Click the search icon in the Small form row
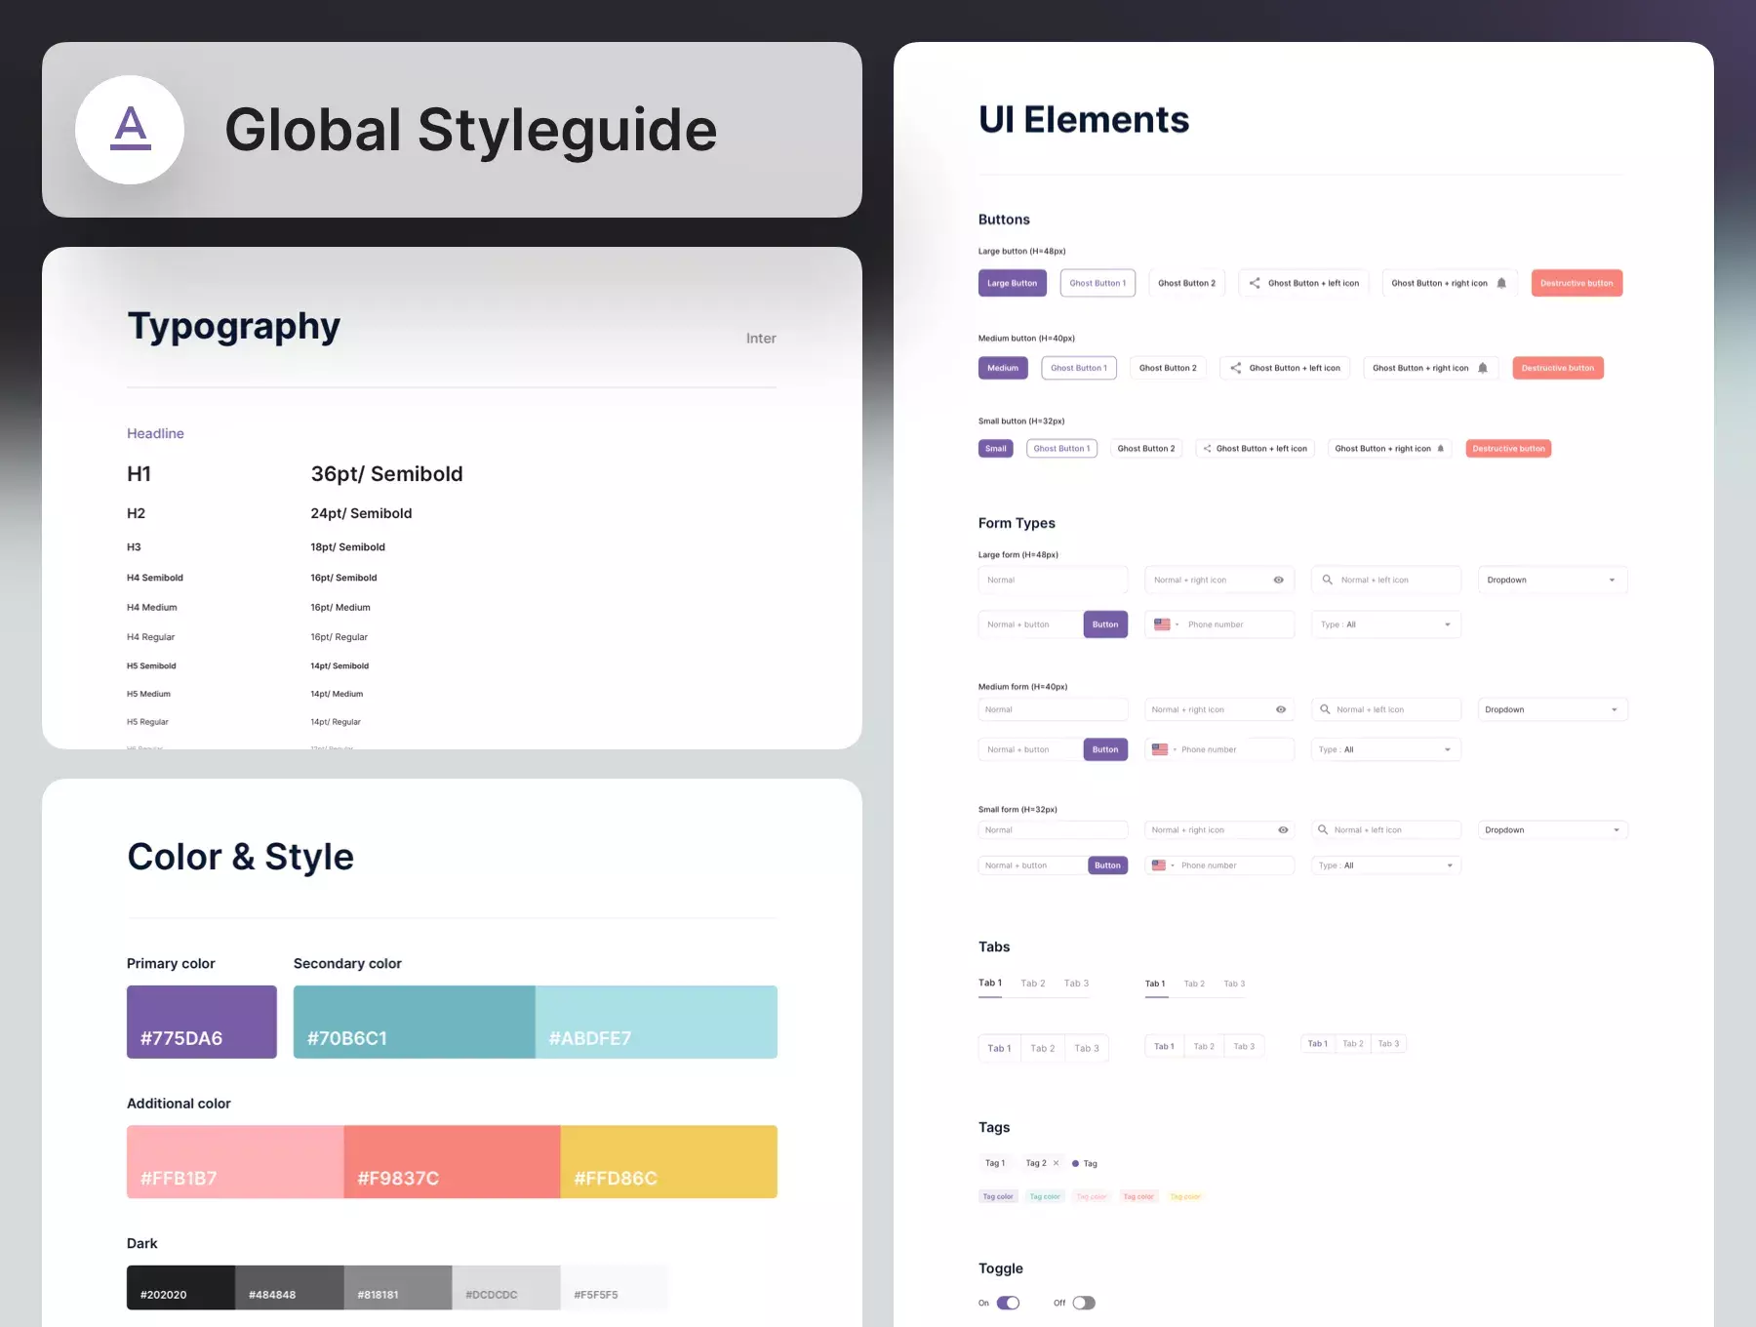This screenshot has height=1327, width=1756. pyautogui.click(x=1323, y=830)
